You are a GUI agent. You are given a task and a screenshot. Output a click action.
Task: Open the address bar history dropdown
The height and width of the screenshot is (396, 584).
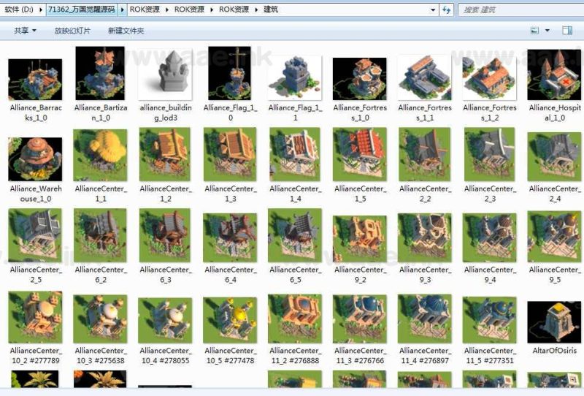434,10
